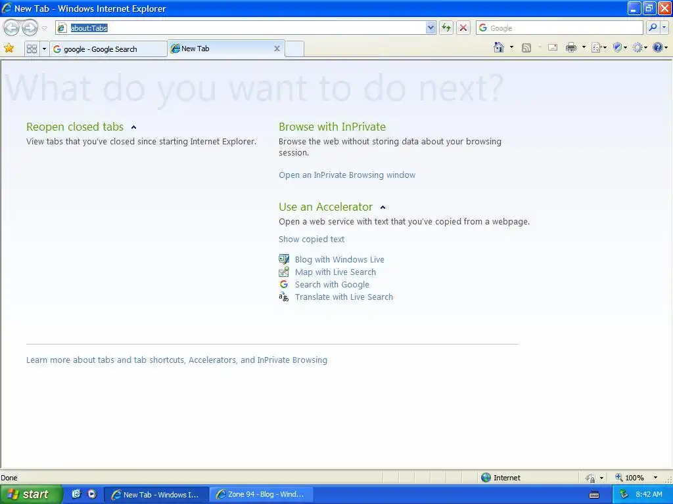Click the Back navigation arrow button
The height and width of the screenshot is (504, 673).
12,28
